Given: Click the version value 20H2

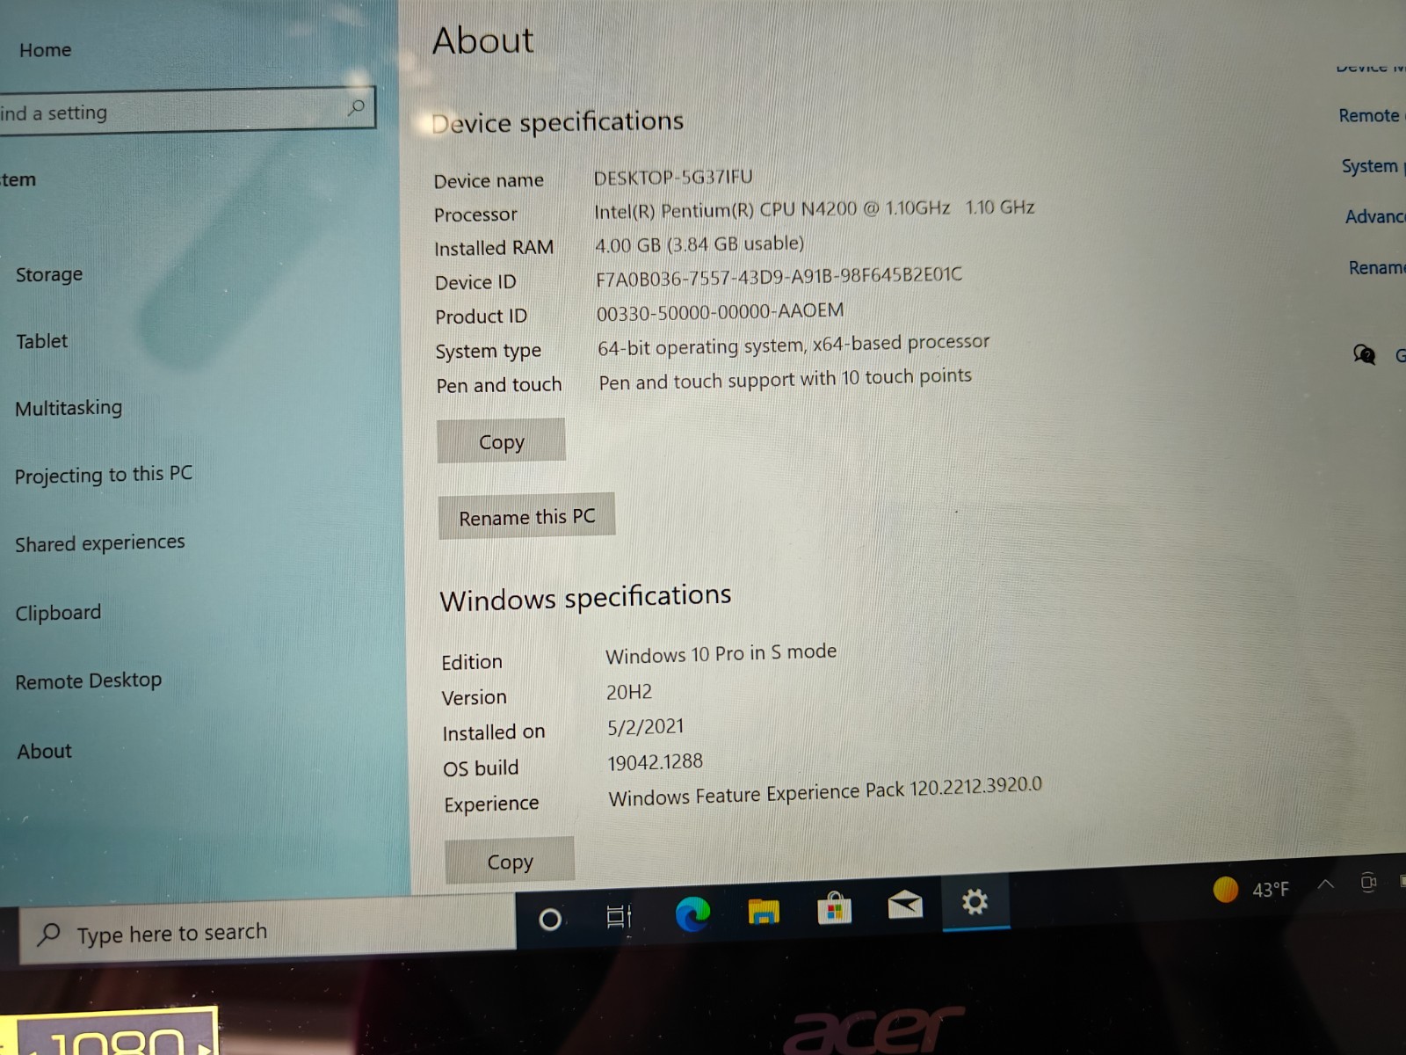Looking at the screenshot, I should coord(629,692).
